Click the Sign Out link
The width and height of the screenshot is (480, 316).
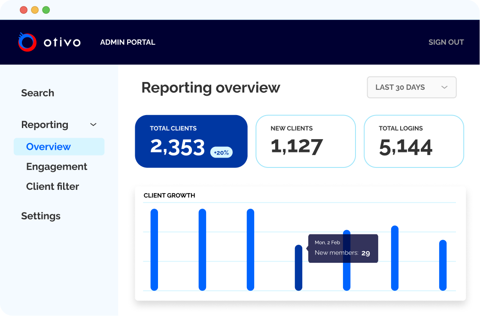click(x=446, y=42)
